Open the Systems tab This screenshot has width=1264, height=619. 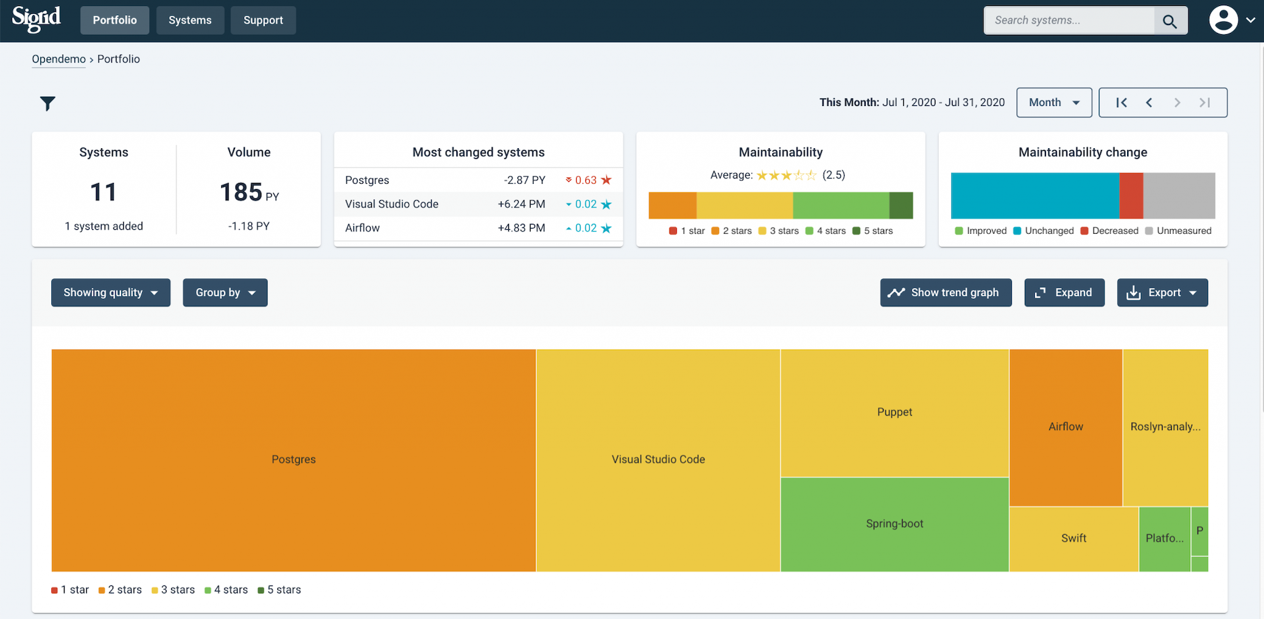[x=190, y=20]
